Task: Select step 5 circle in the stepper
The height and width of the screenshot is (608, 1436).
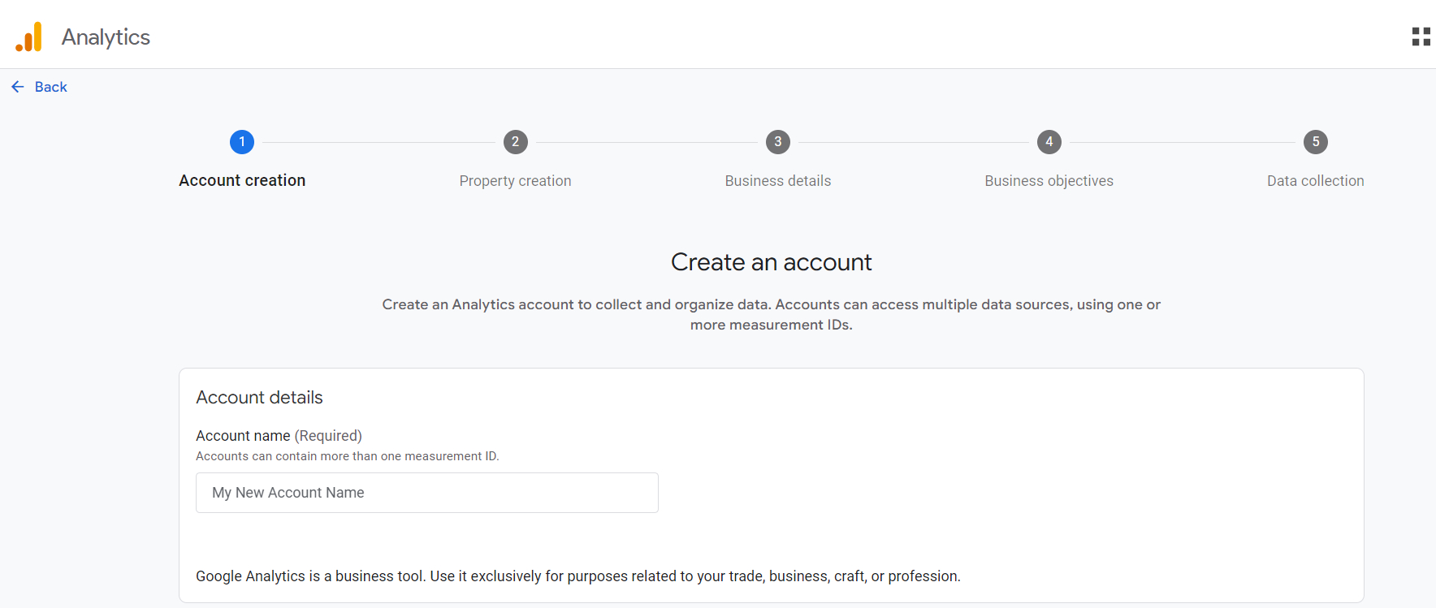Action: (x=1316, y=142)
